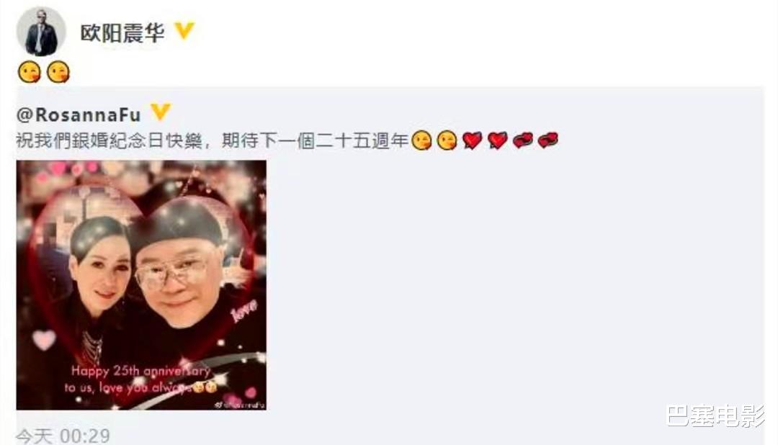
Task: Click second red heart emoji
Action: tap(497, 141)
